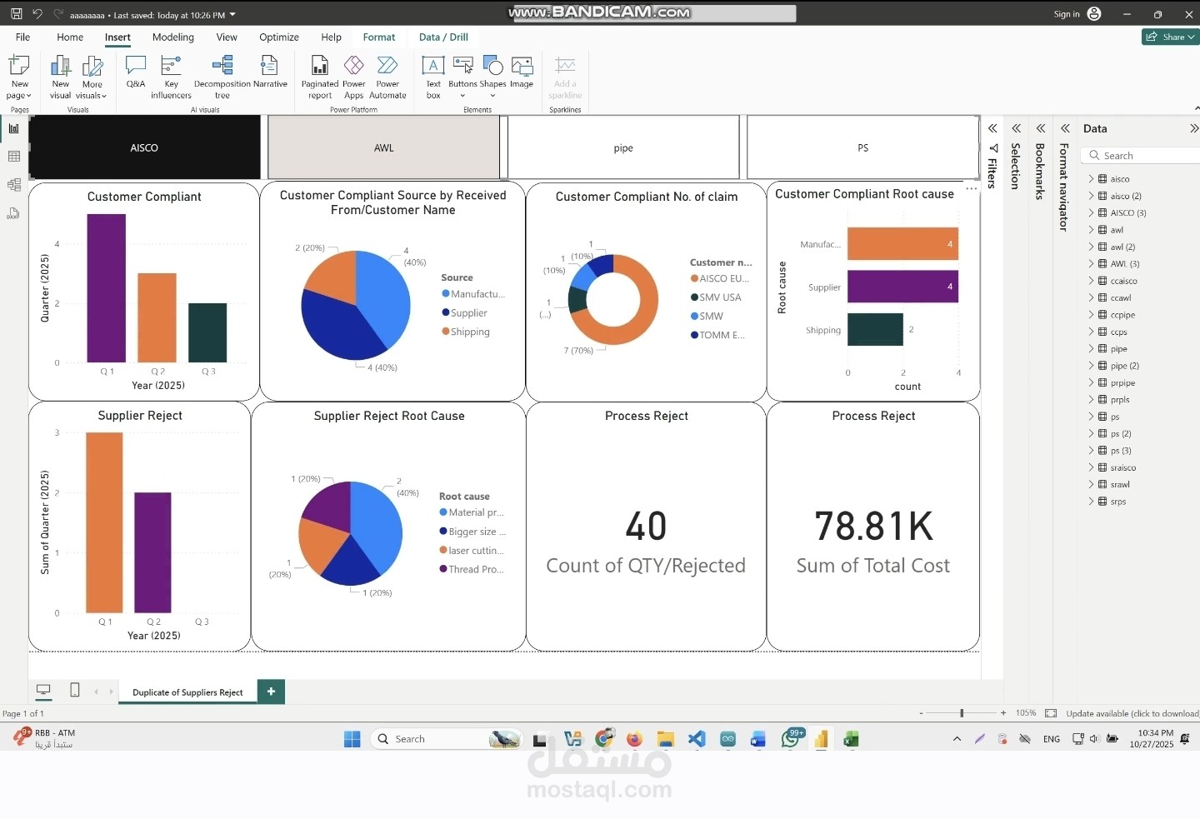Add a Narrative visual

click(x=270, y=72)
